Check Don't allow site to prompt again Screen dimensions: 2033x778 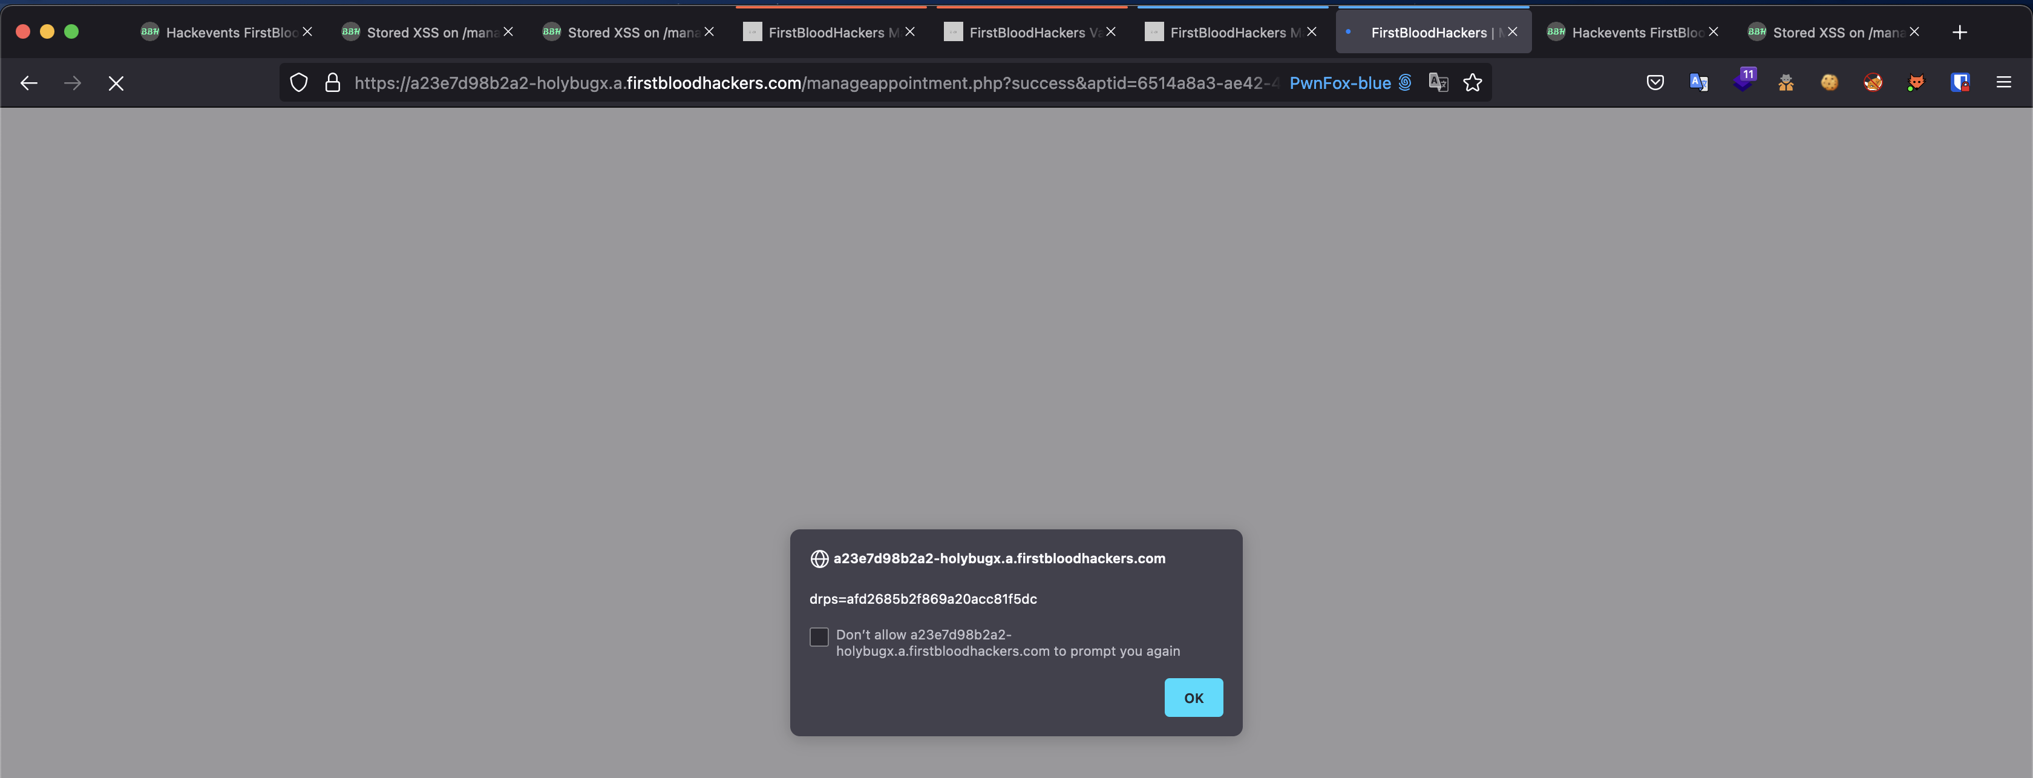tap(819, 637)
